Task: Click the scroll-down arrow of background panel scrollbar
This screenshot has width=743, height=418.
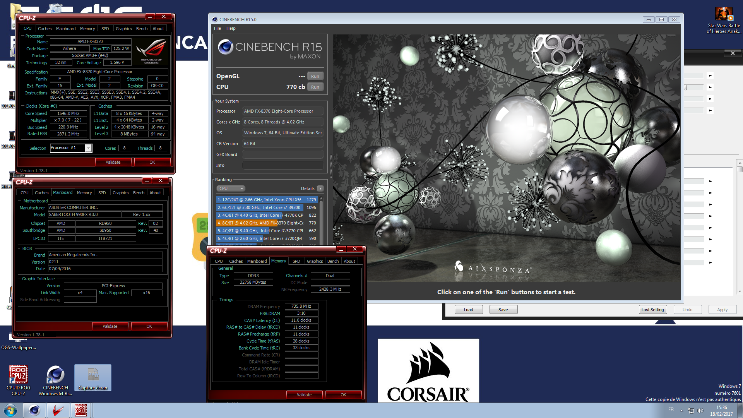Action: pyautogui.click(x=740, y=291)
